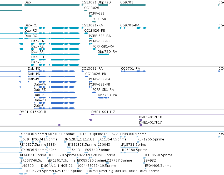
Task: Click the RE71266.5prime EST label
Action: (151, 139)
